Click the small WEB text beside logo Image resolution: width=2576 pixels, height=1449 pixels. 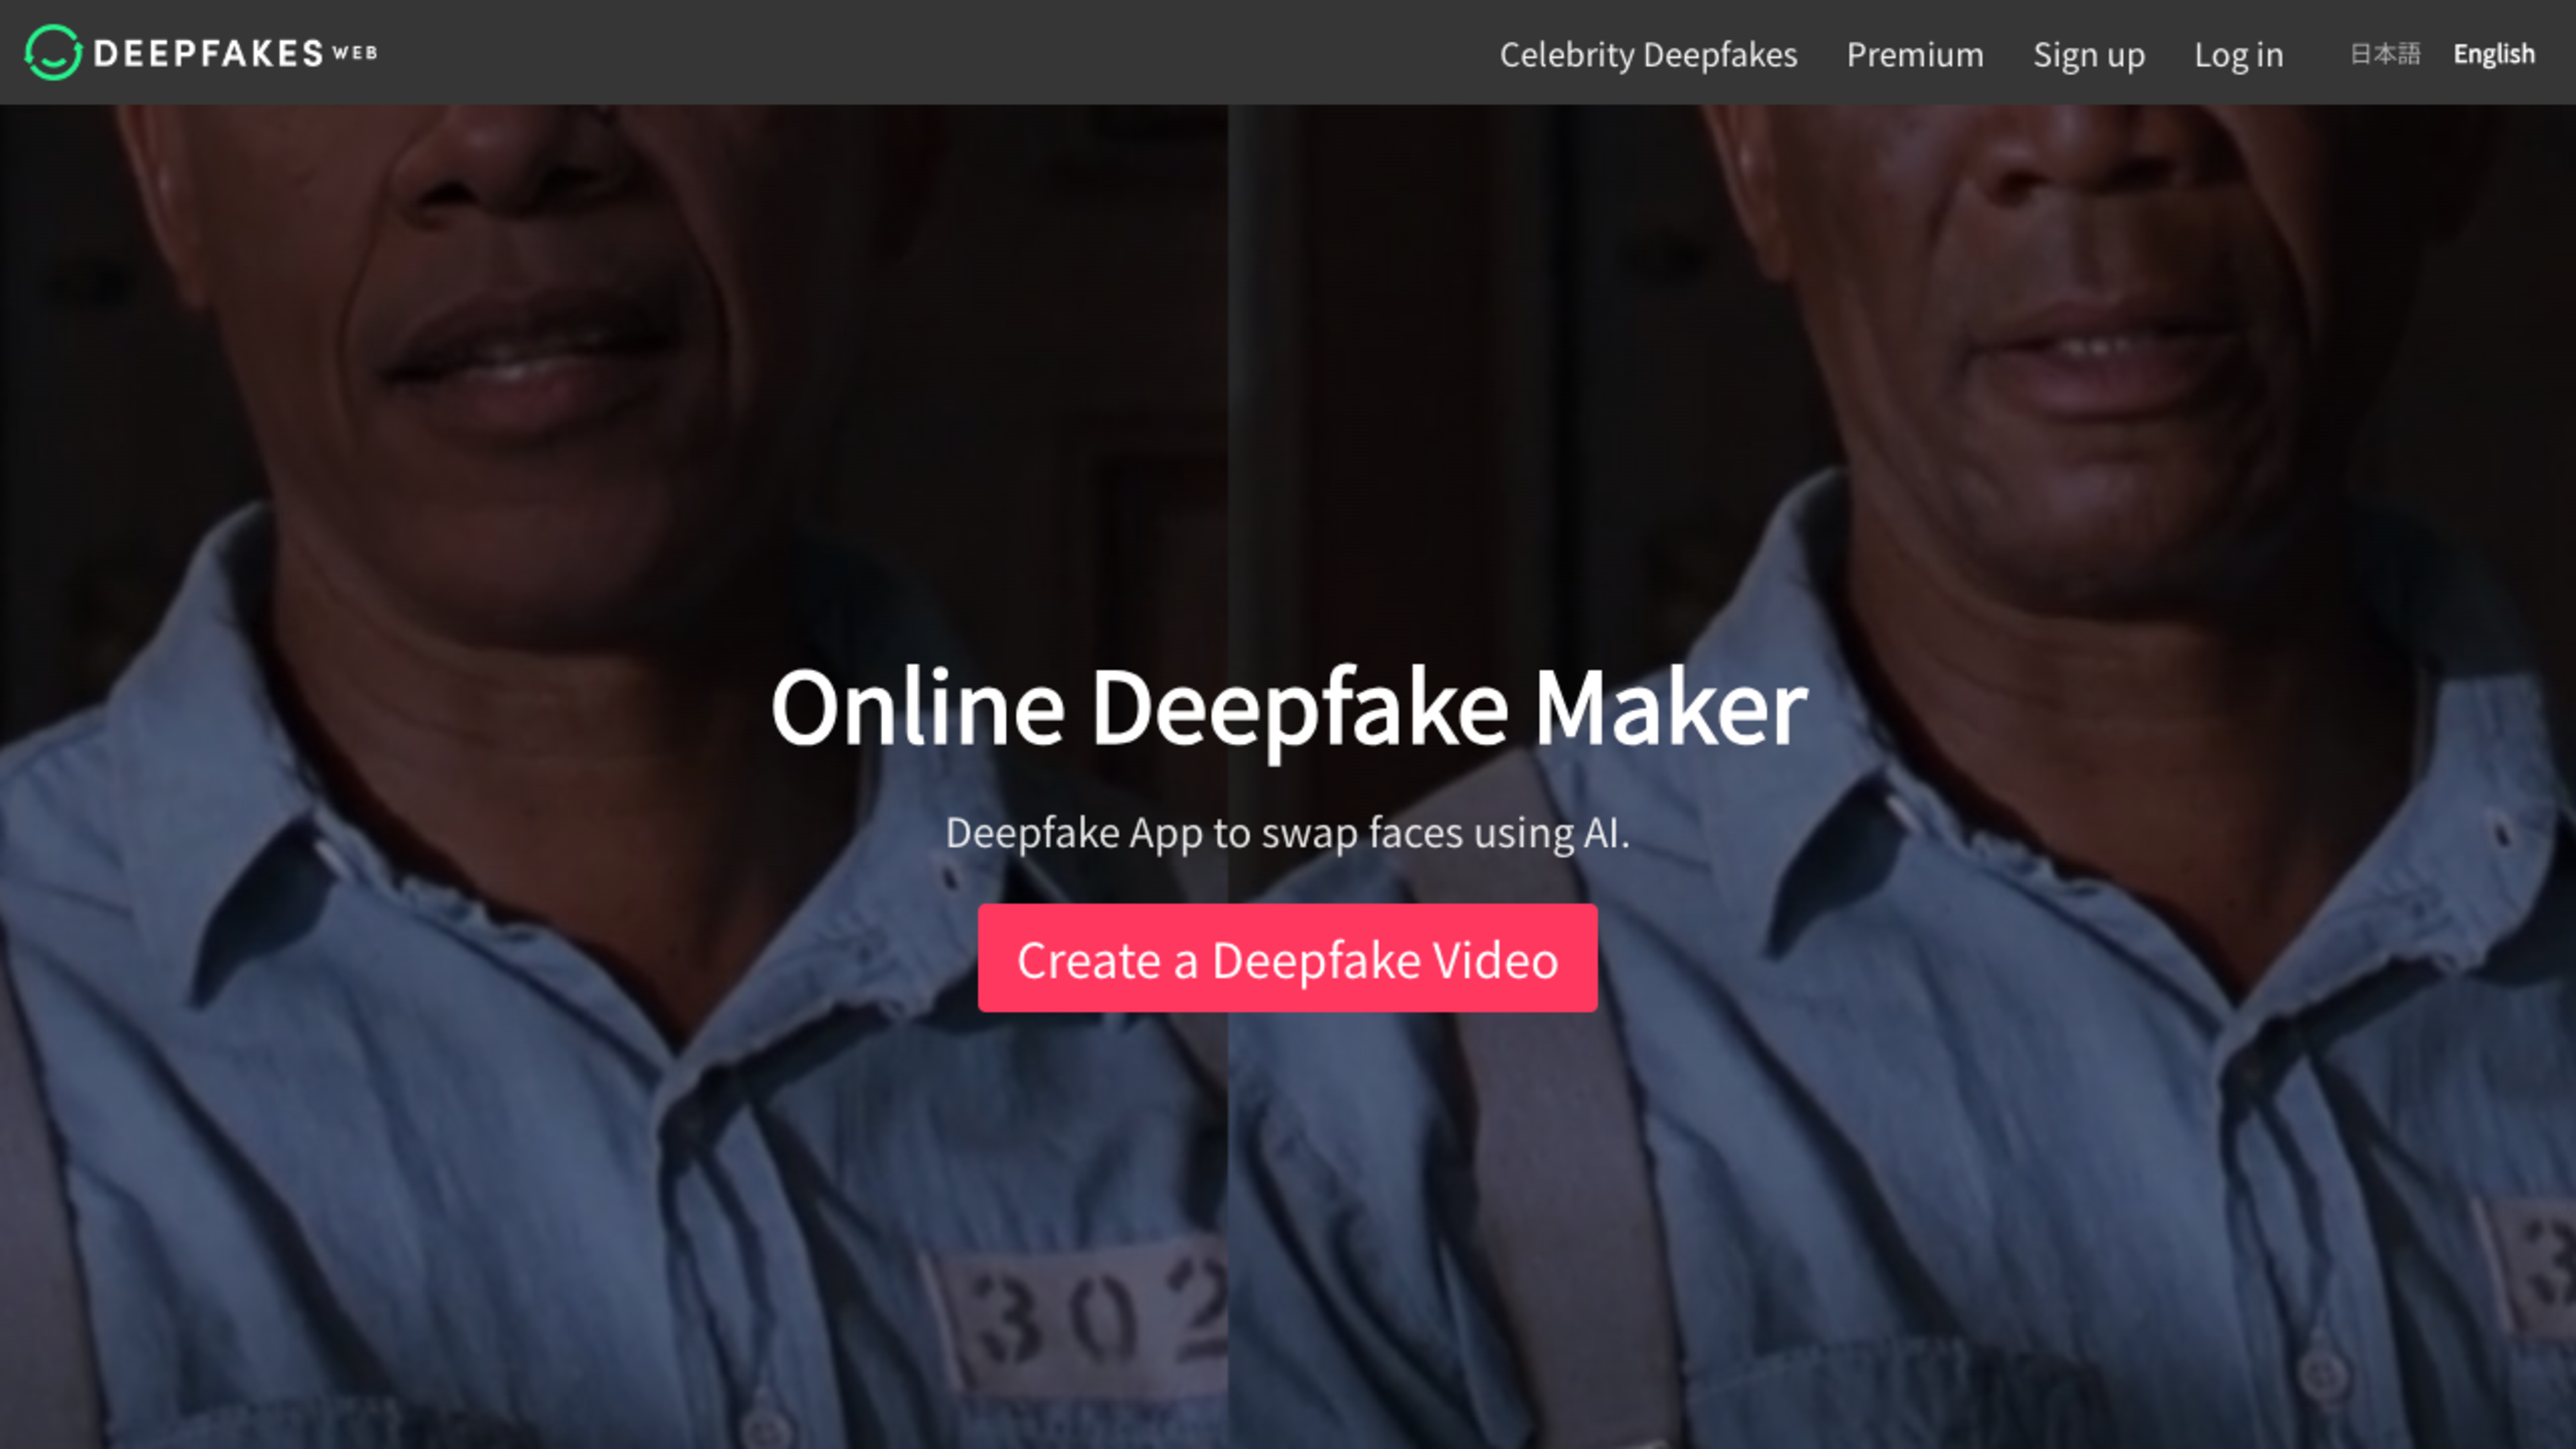pos(355,53)
